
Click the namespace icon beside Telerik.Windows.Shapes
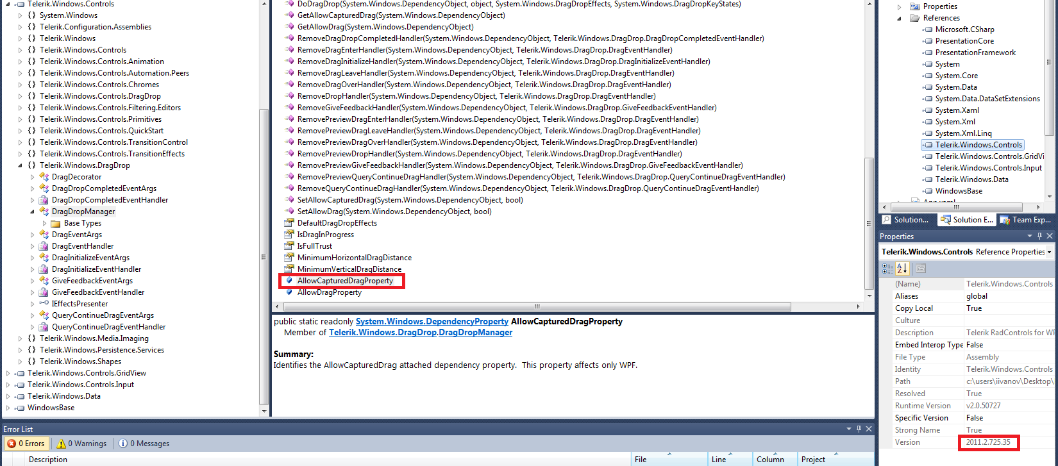[x=31, y=362]
